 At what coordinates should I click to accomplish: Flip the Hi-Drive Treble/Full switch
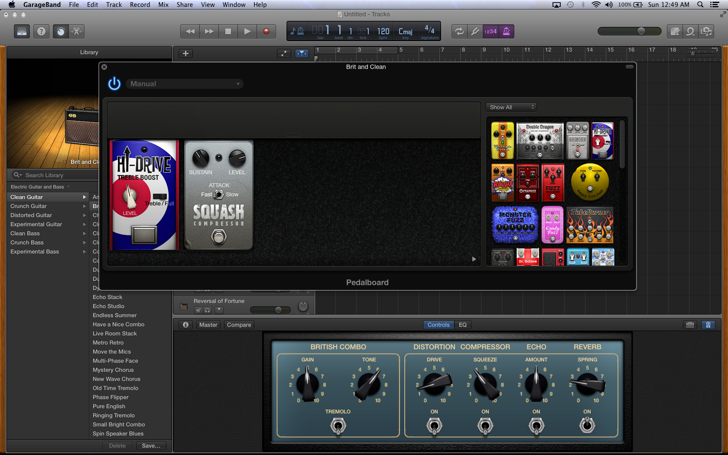[160, 196]
